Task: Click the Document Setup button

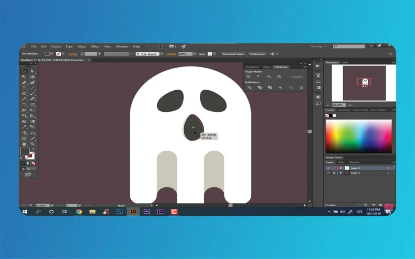Action: pyautogui.click(x=233, y=54)
